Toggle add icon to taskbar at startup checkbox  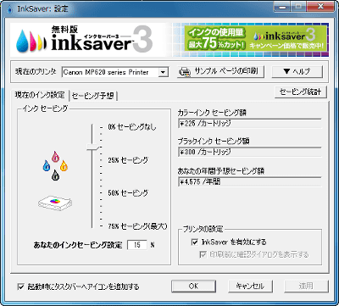pyautogui.click(x=20, y=287)
